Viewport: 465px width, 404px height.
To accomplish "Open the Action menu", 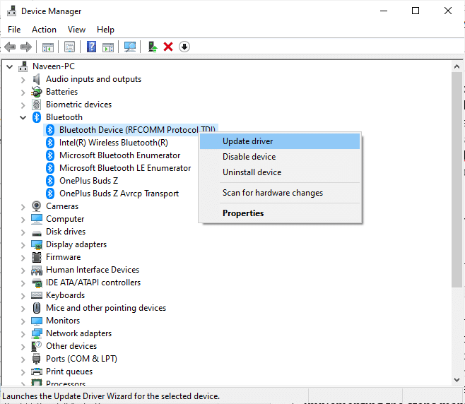I will (x=44, y=30).
